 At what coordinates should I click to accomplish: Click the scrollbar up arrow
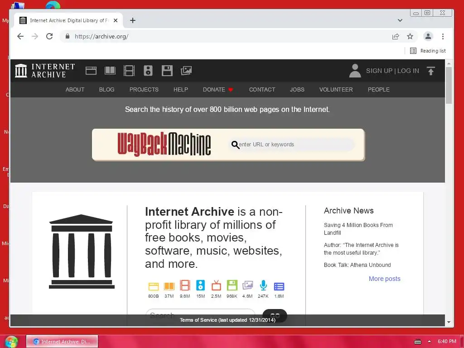(449, 63)
